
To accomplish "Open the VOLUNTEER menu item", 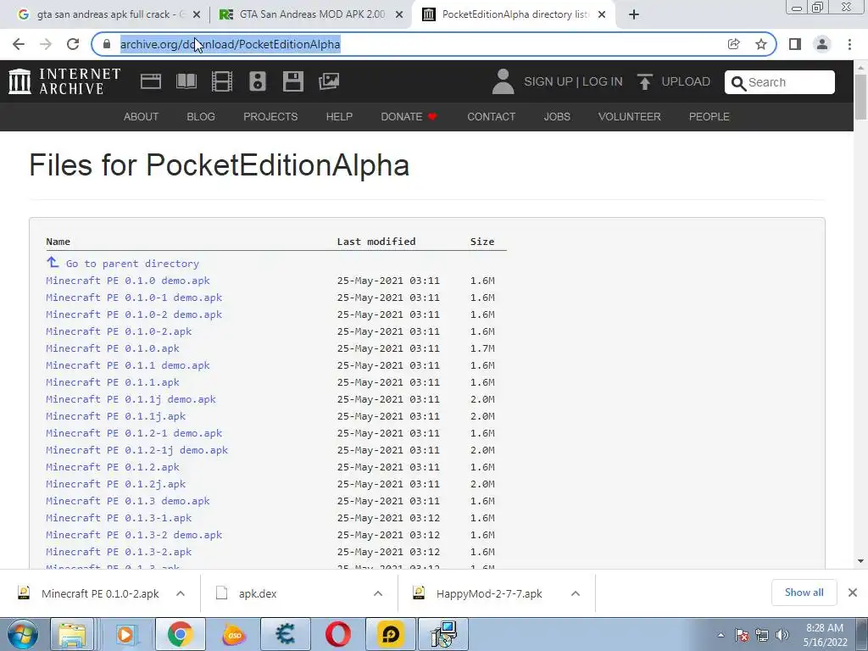I will (630, 117).
